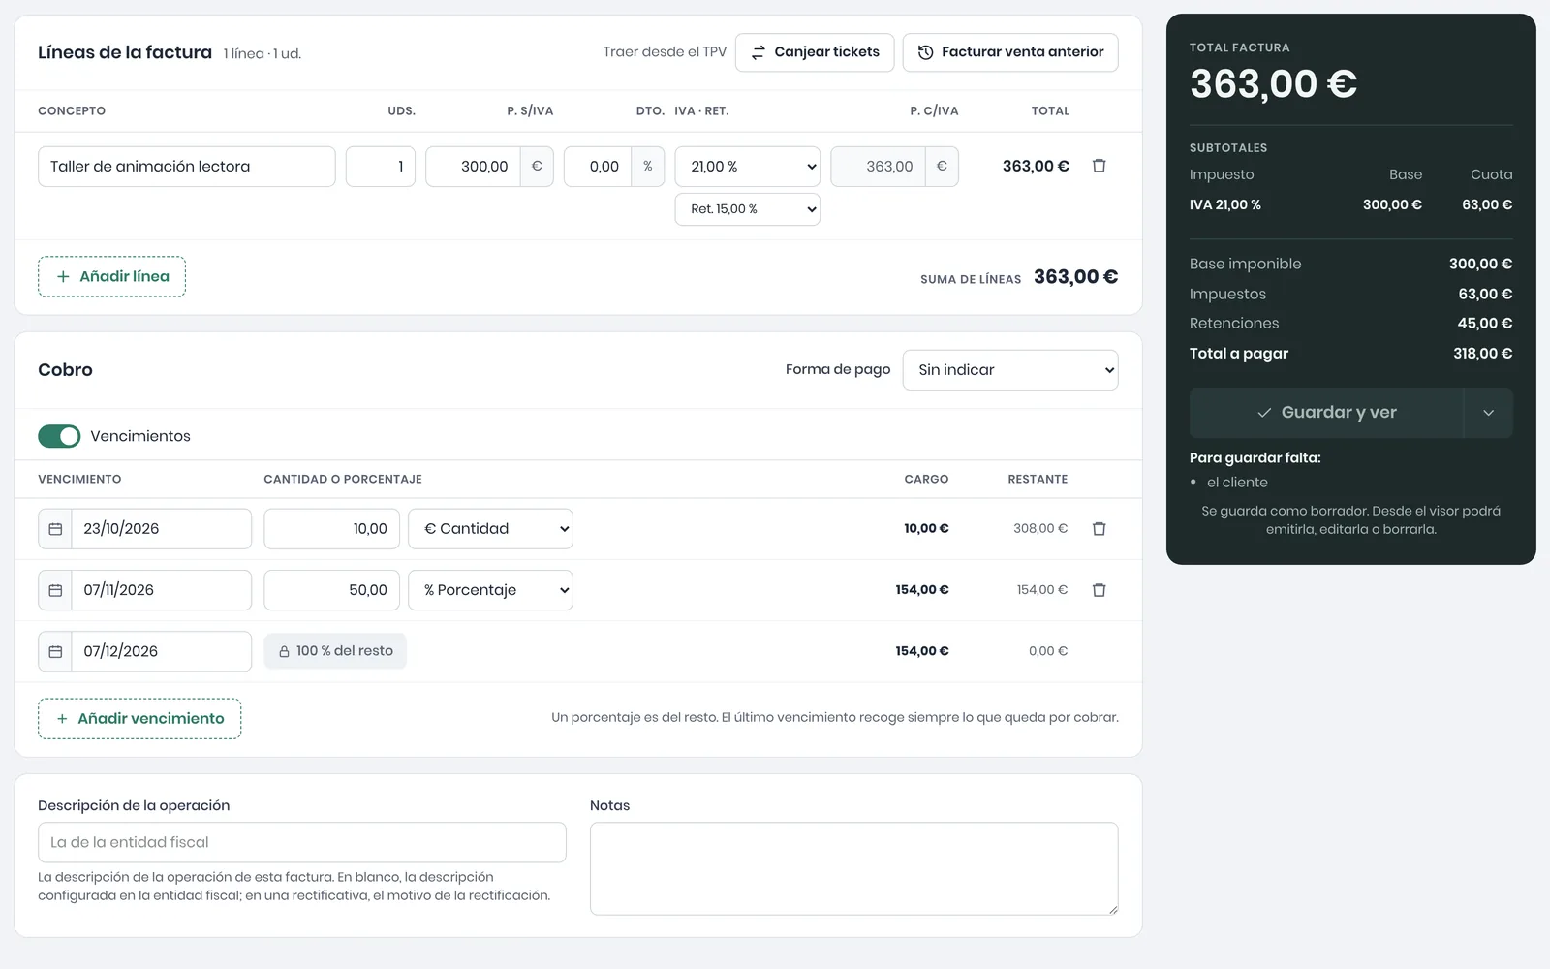Focus the Descripción de la operación field
This screenshot has width=1550, height=969.
302,843
